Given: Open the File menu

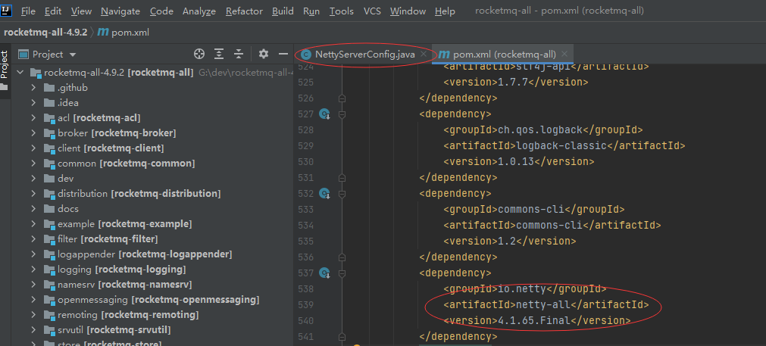Looking at the screenshot, I should pos(28,11).
